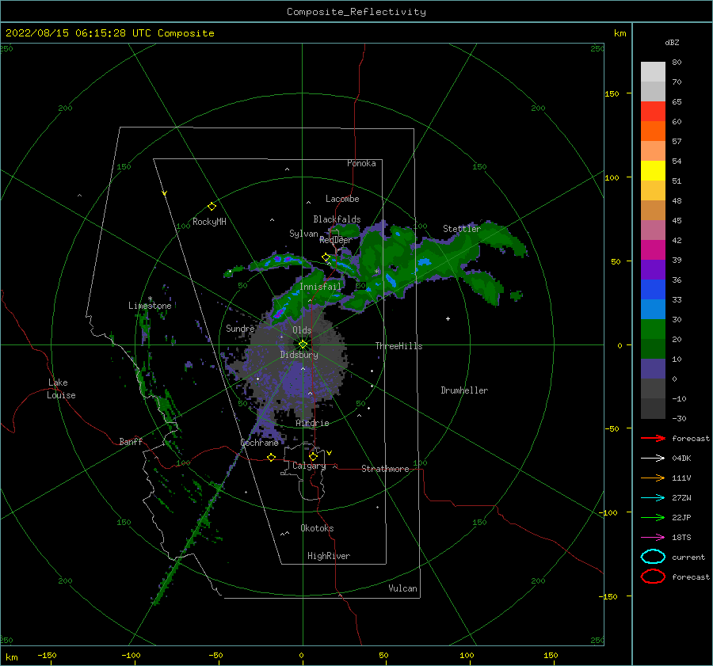
Task: Select the yellow diamond marker near RedDeer
Action: click(326, 257)
